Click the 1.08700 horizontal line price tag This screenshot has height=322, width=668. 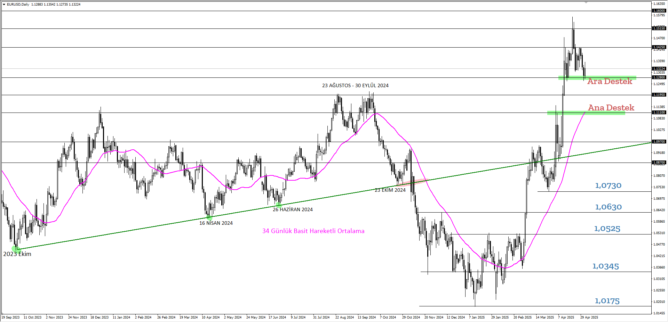click(x=659, y=163)
